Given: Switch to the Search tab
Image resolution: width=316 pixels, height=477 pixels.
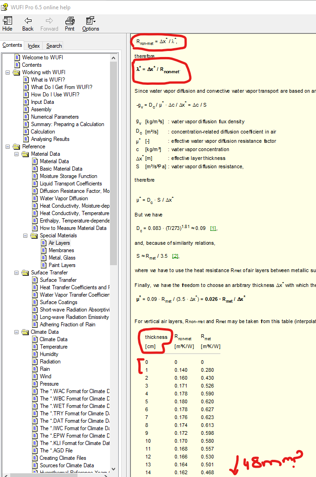Looking at the screenshot, I should coord(54,46).
